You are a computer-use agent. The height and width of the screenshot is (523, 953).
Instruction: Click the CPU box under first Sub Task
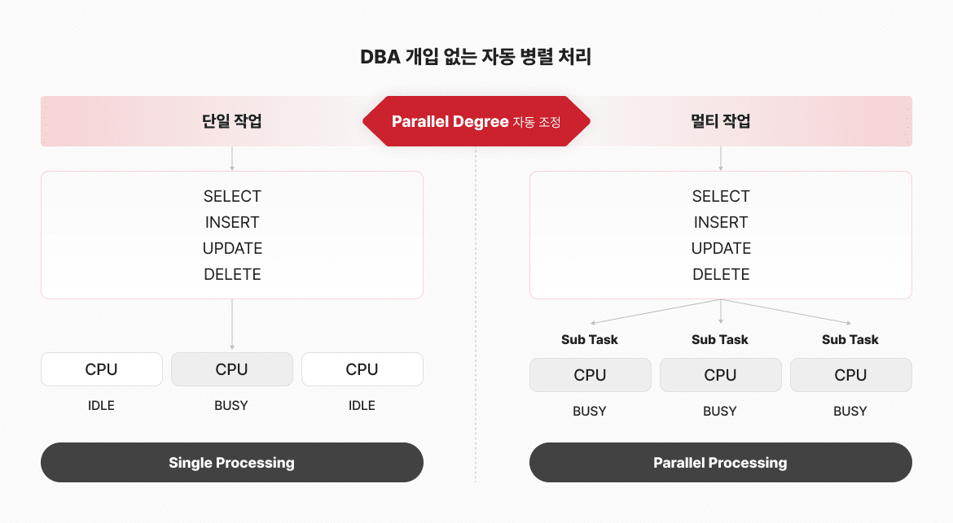[591, 375]
